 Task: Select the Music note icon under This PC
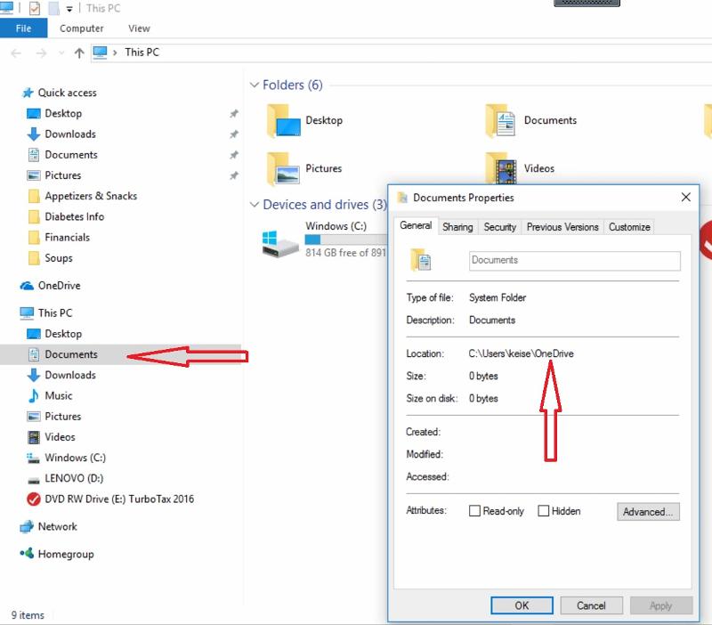click(x=34, y=395)
